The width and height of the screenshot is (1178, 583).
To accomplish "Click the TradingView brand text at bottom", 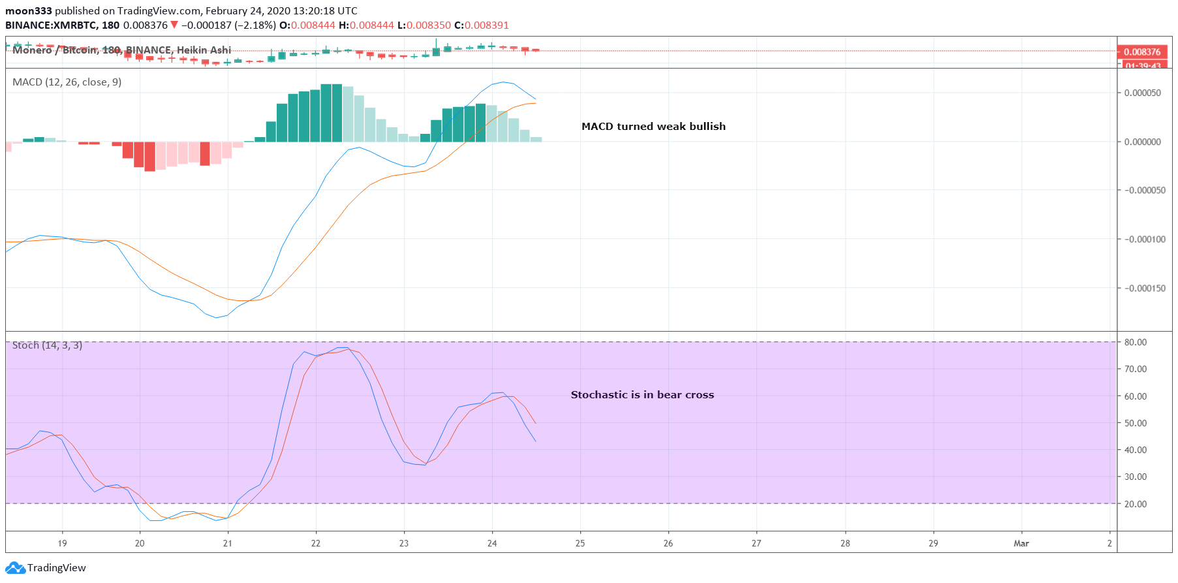I will pos(56,568).
